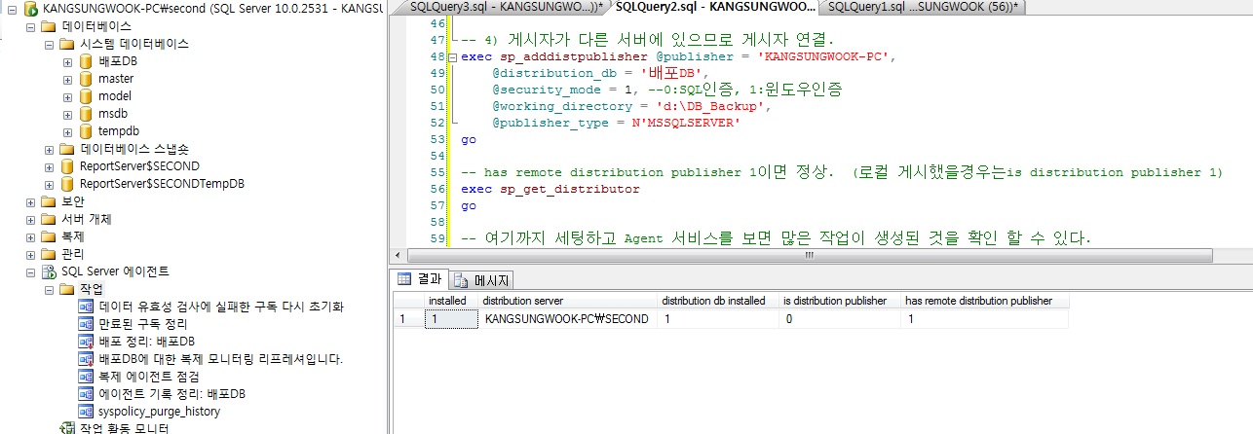Select row 1 header in results grid
Screen dimensions: 1253x434
pyautogui.click(x=409, y=318)
